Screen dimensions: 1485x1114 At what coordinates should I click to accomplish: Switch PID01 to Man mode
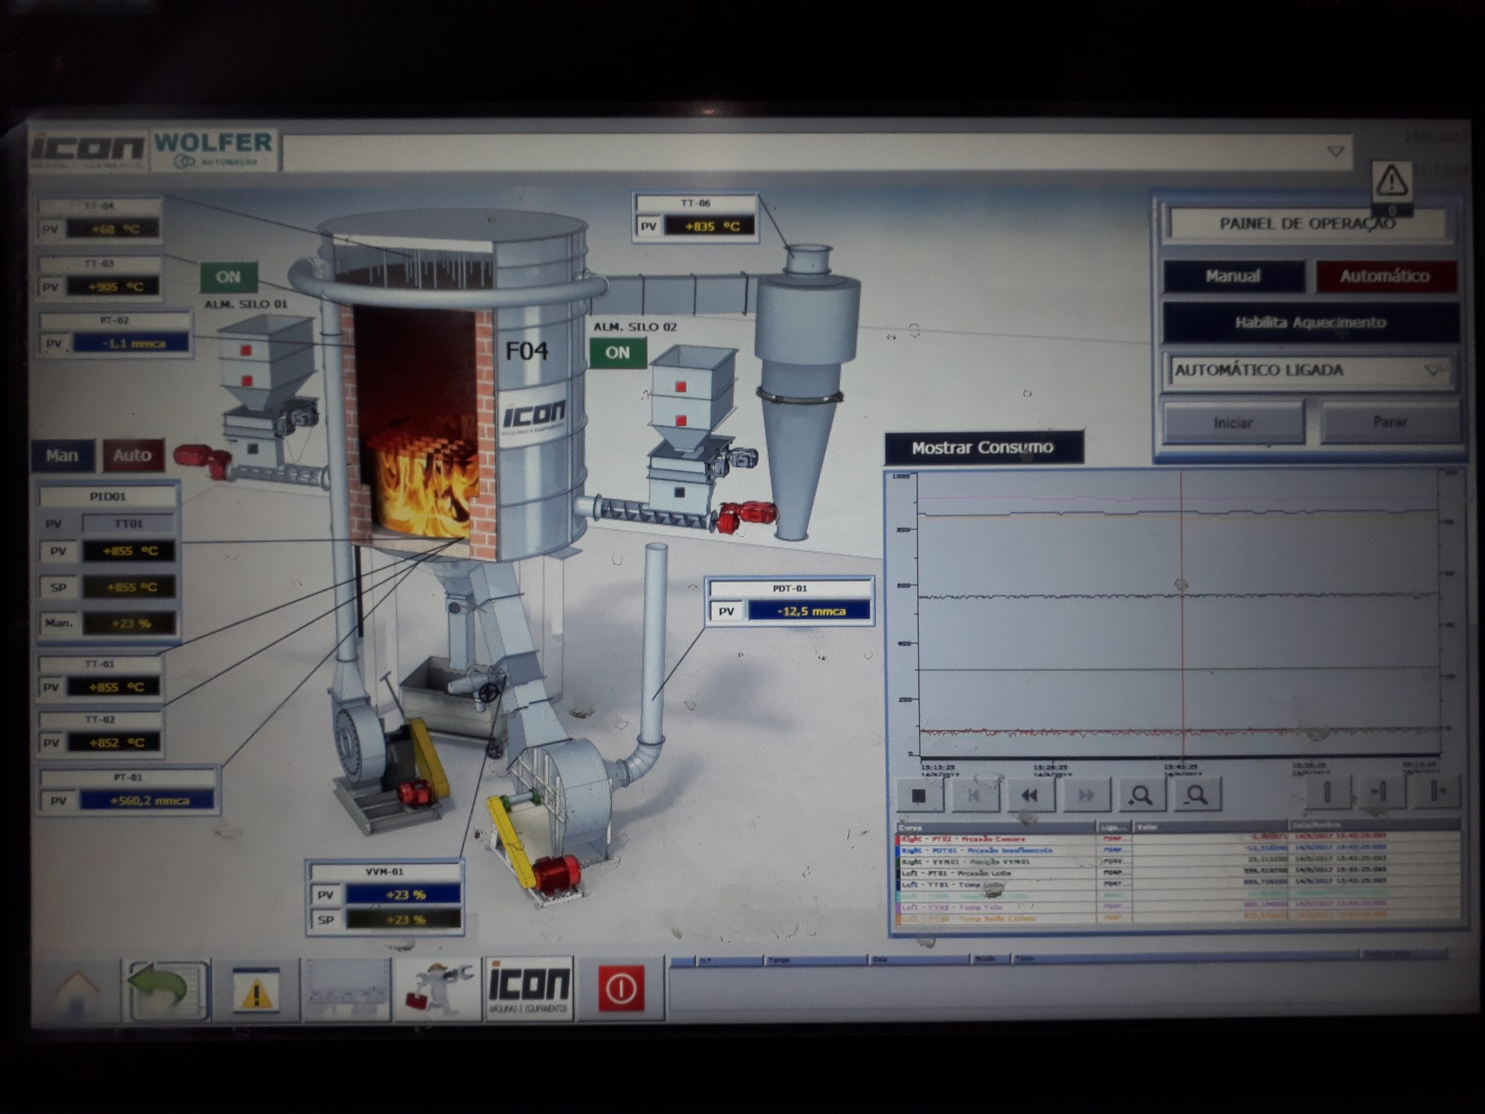click(x=63, y=455)
